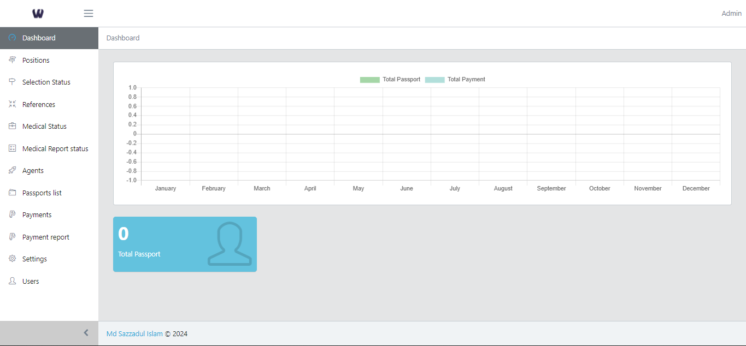746x346 pixels.
Task: Click the Settings gear icon
Action: click(13, 259)
